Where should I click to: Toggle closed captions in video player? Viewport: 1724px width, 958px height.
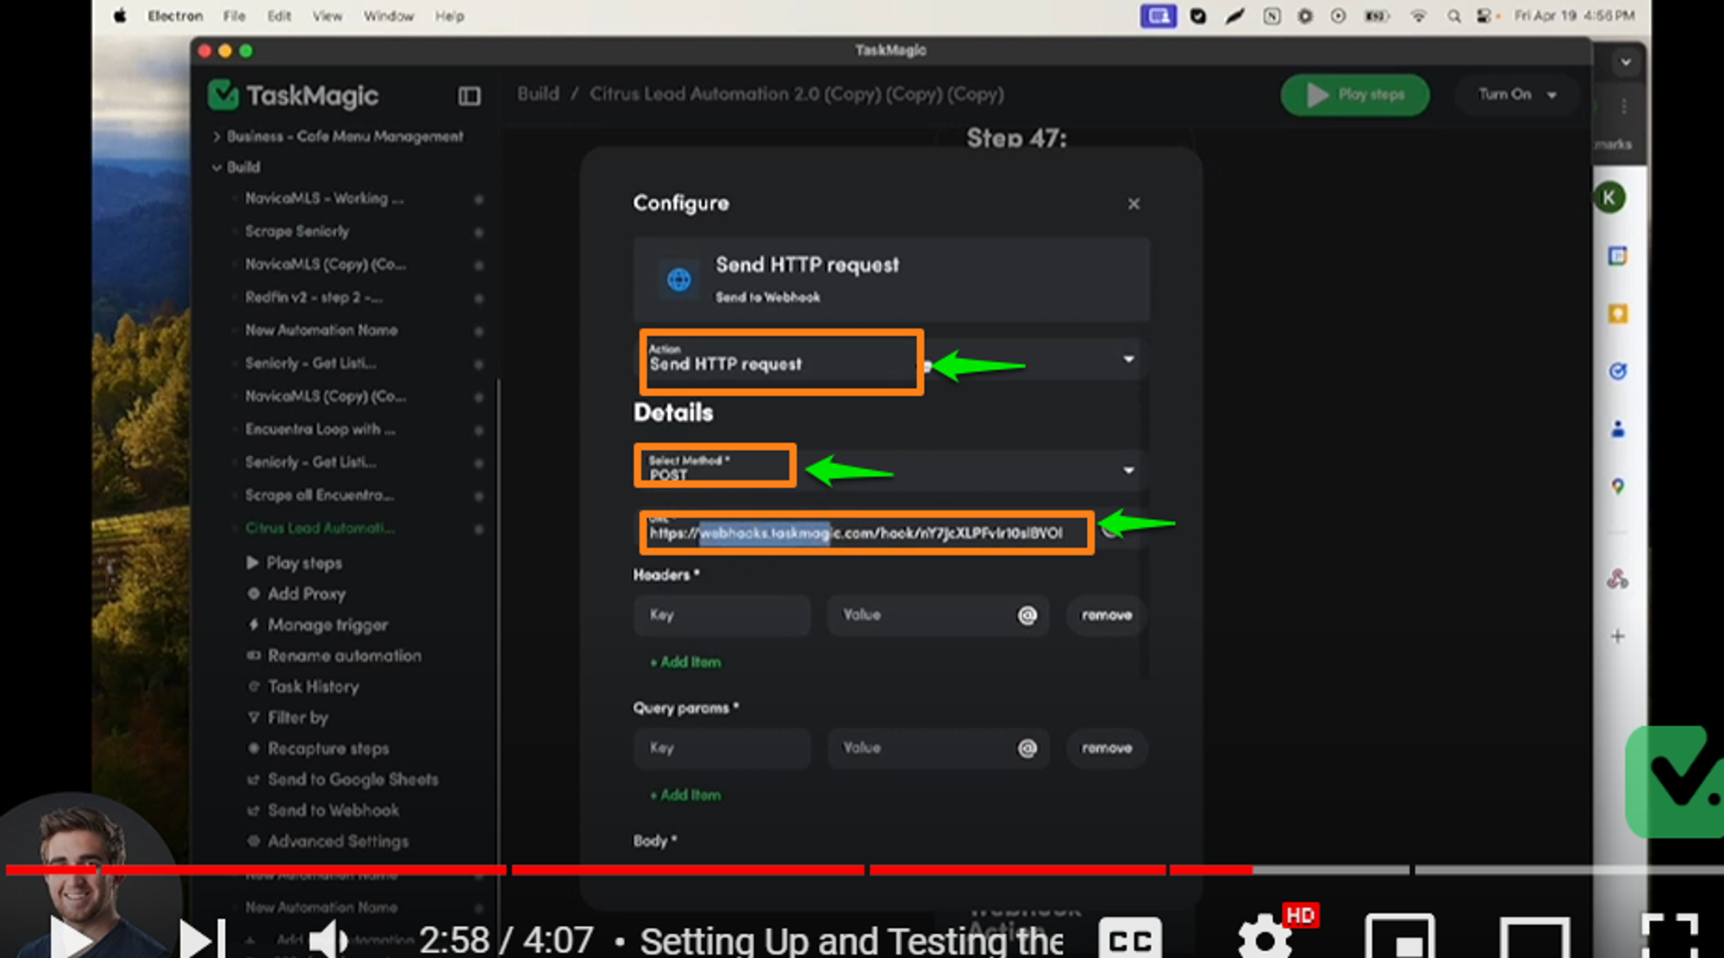[1130, 935]
